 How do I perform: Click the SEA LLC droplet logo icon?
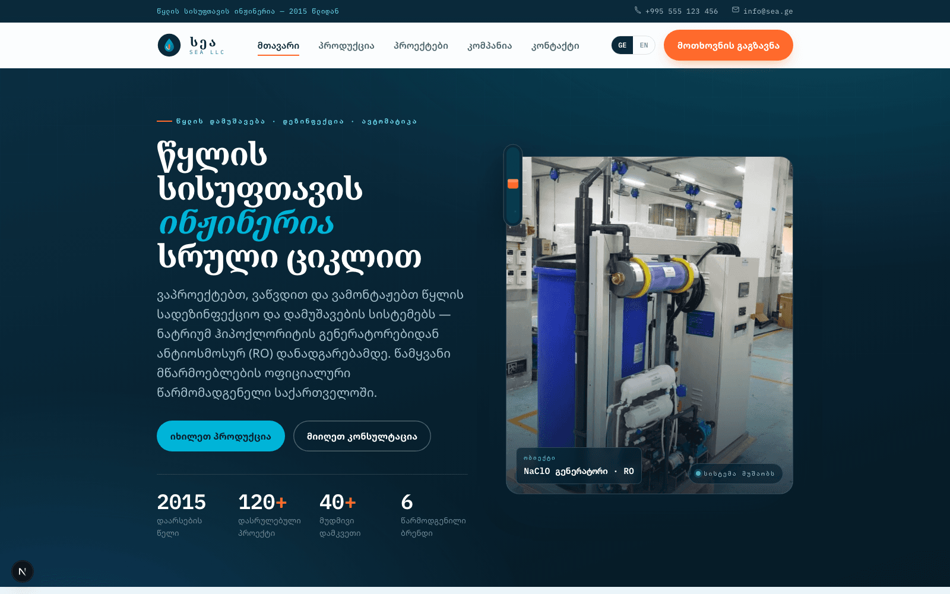pos(169,45)
